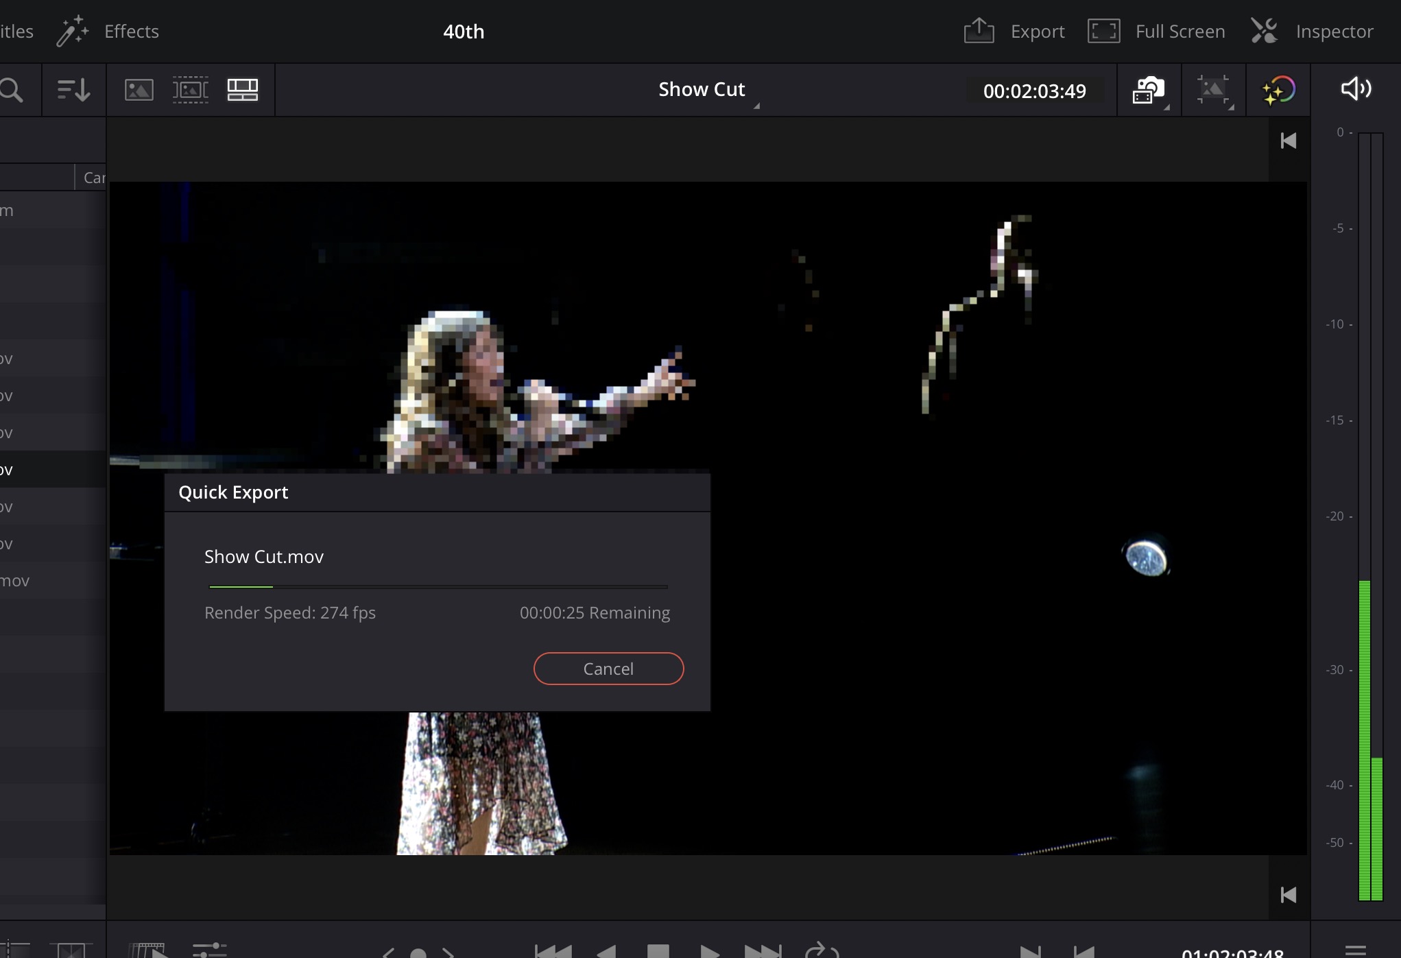Cancel the Quick Export render

coord(608,669)
